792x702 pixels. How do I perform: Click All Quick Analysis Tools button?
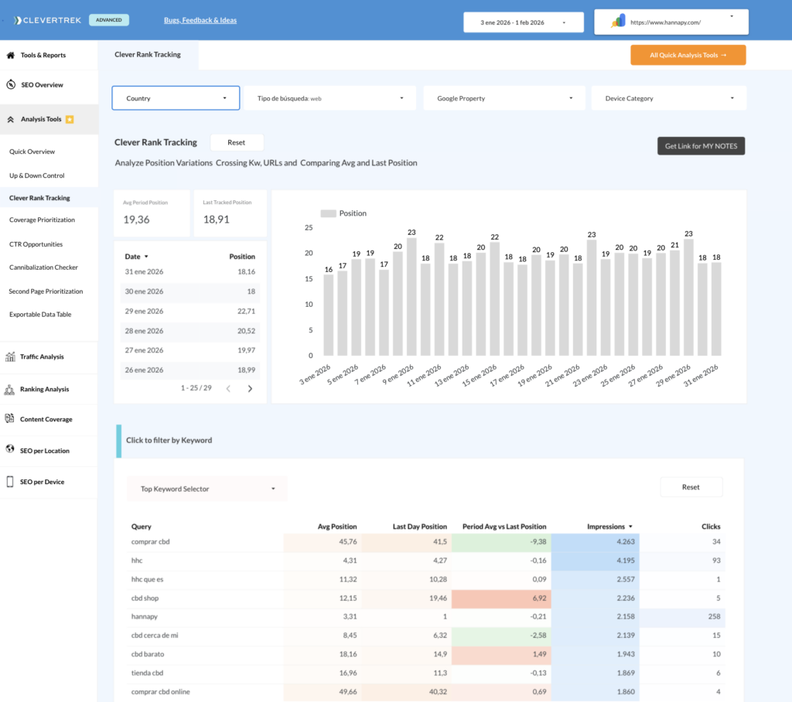coord(688,55)
